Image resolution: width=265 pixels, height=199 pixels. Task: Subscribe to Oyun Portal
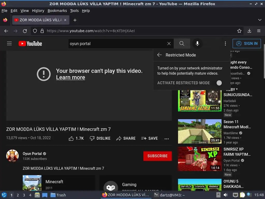(158, 156)
